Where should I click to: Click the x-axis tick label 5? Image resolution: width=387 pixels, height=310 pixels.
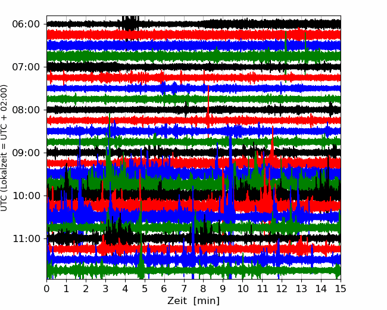pyautogui.click(x=145, y=289)
